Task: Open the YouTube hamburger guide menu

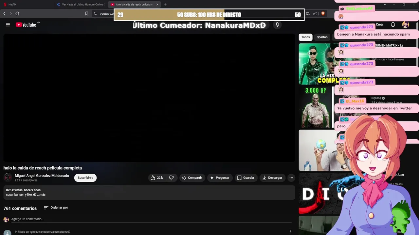Action: point(8,25)
